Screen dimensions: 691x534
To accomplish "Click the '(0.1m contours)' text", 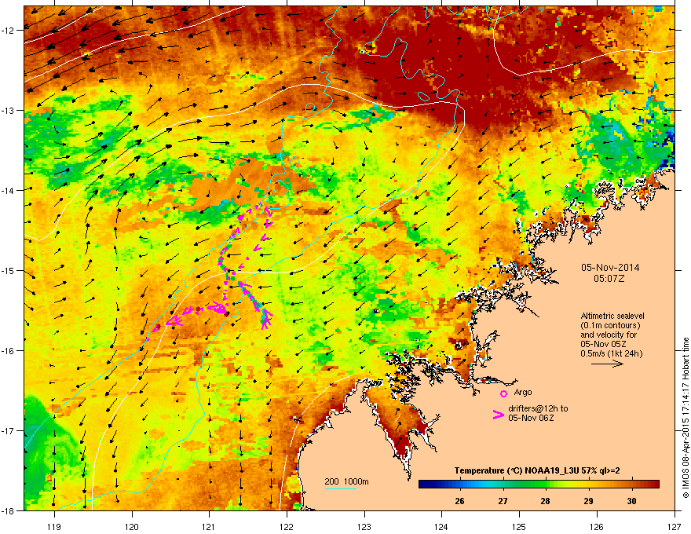I will click(610, 325).
